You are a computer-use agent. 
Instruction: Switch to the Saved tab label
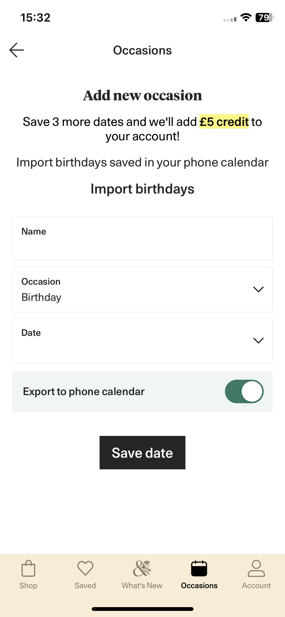(85, 586)
